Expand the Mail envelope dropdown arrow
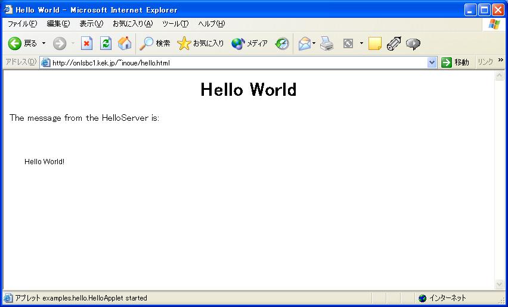 [314, 43]
